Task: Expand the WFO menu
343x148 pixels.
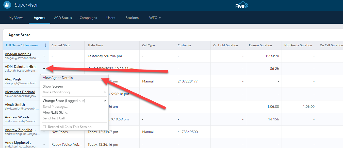Action: 155,18
